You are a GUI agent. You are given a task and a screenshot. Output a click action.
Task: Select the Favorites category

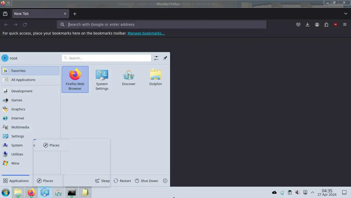30,71
